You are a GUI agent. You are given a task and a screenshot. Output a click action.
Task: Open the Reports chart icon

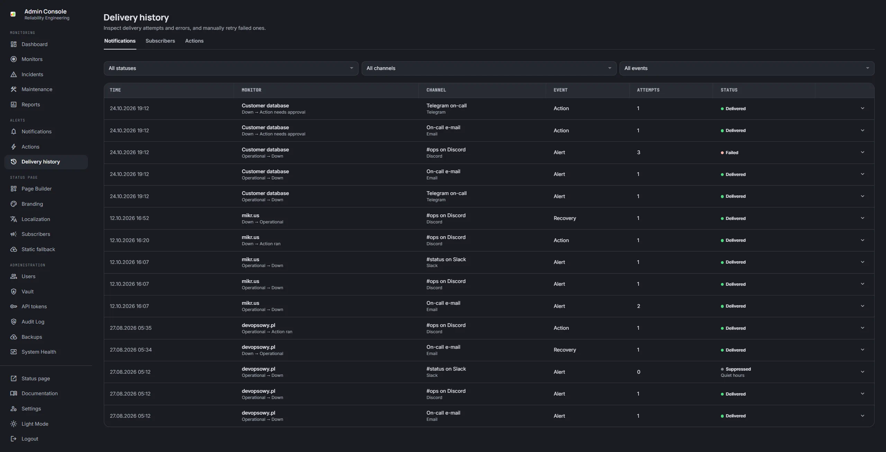click(x=13, y=105)
